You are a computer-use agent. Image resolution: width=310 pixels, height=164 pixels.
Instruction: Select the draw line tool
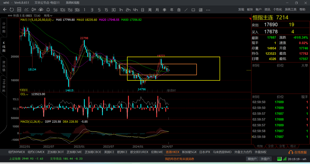186,10
